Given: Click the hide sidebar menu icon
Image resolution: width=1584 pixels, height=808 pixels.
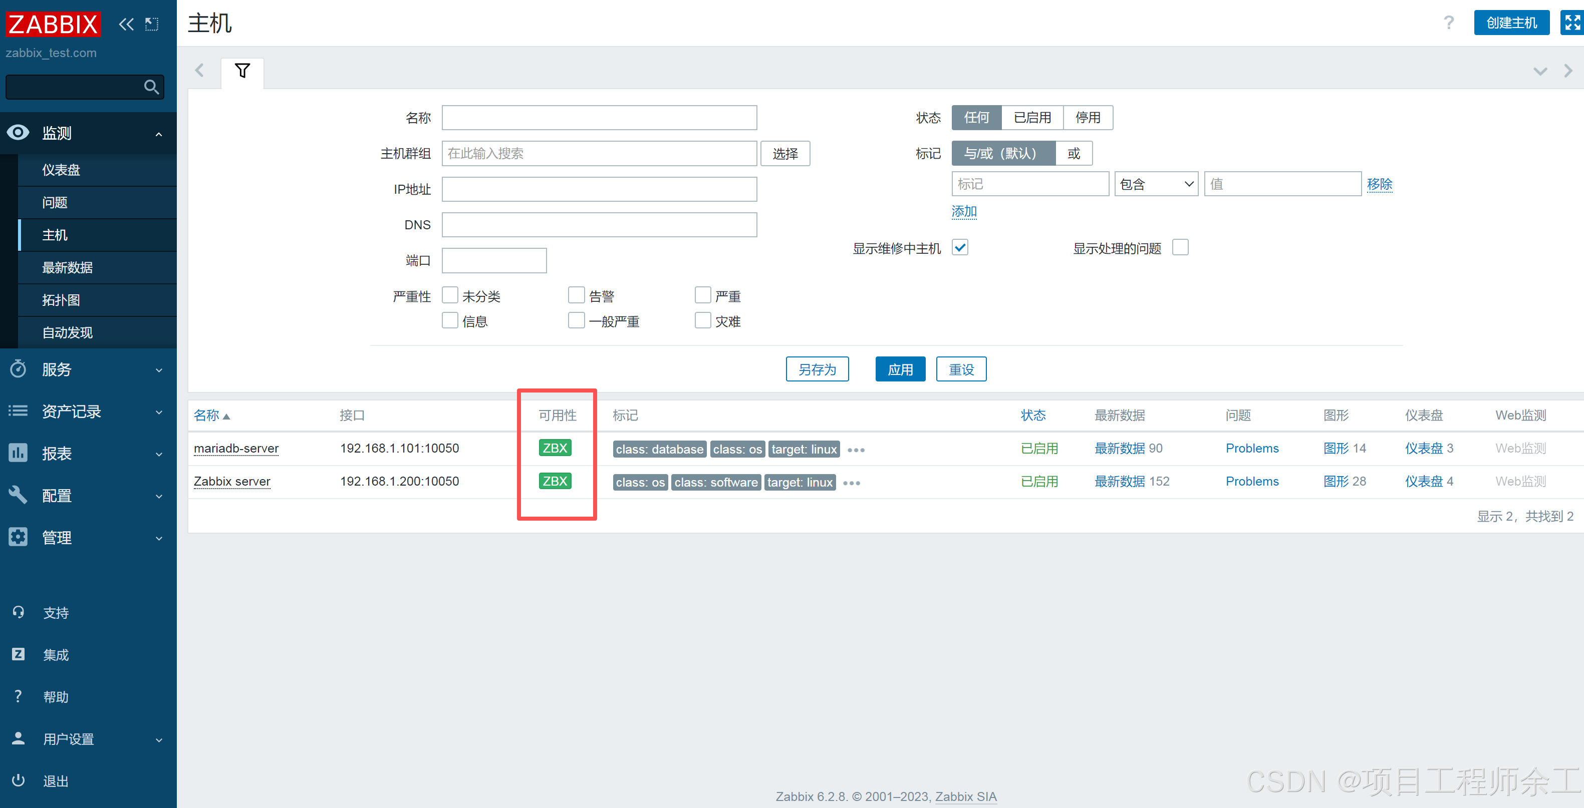Looking at the screenshot, I should click(x=151, y=24).
